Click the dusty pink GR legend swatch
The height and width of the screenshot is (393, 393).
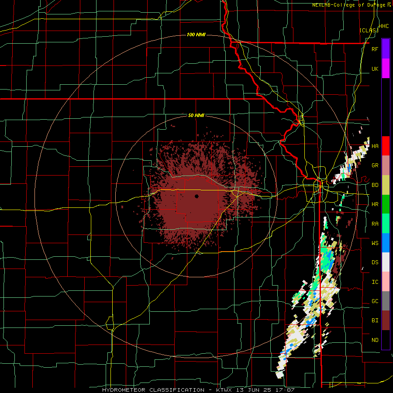click(386, 165)
